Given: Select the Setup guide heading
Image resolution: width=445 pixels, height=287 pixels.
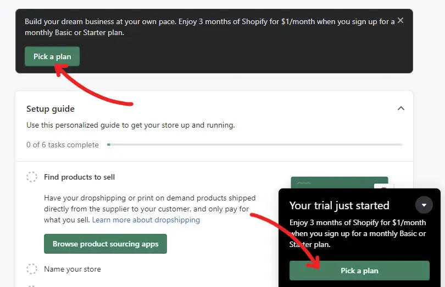Looking at the screenshot, I should click(x=51, y=109).
